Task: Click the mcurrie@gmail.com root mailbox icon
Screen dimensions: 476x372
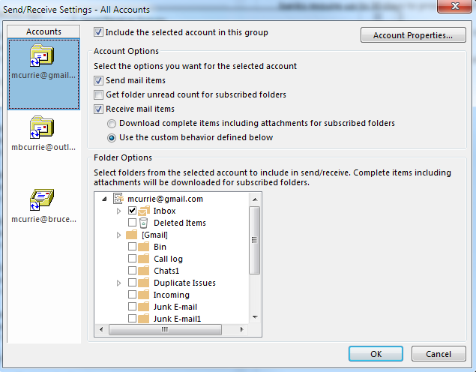Action: 118,199
